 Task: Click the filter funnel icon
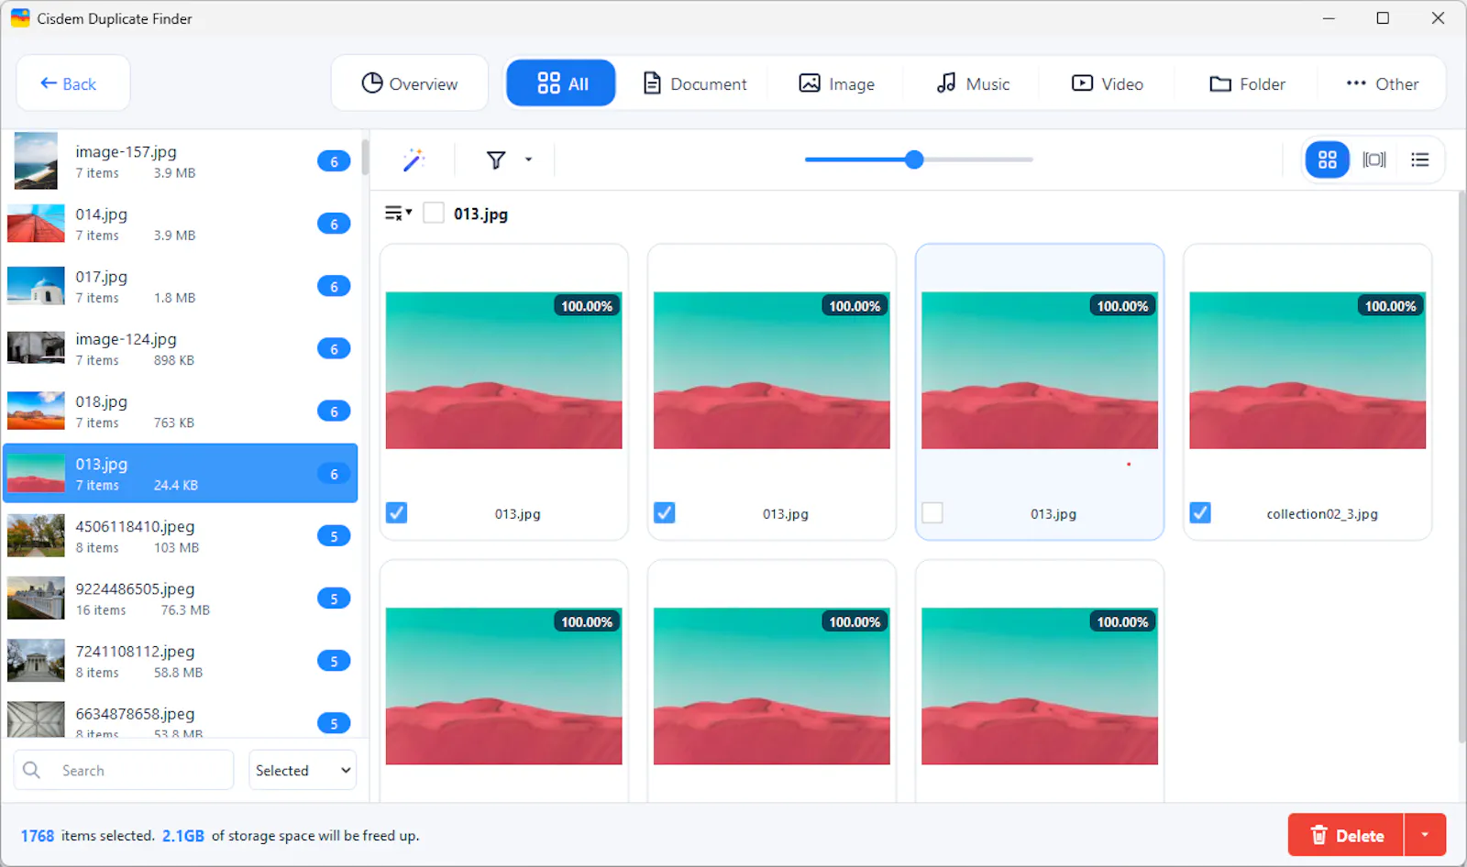(496, 160)
